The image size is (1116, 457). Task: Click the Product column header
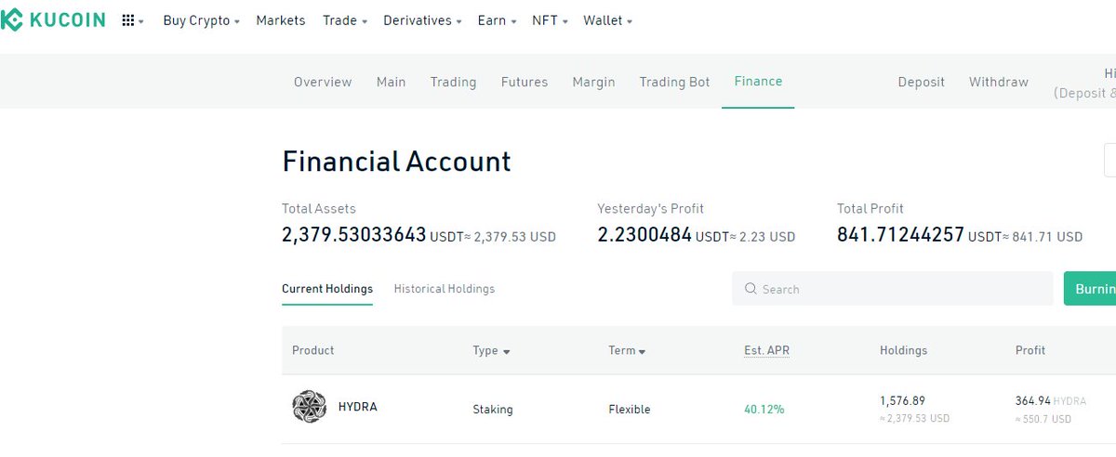coord(313,350)
